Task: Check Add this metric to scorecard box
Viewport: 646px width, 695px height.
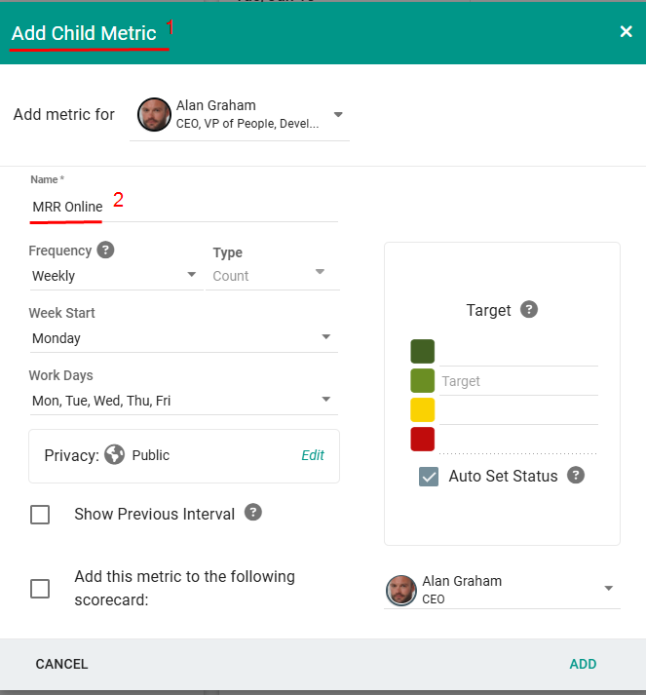Action: (40, 589)
